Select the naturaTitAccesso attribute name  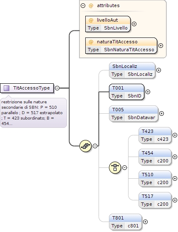tap(117, 42)
